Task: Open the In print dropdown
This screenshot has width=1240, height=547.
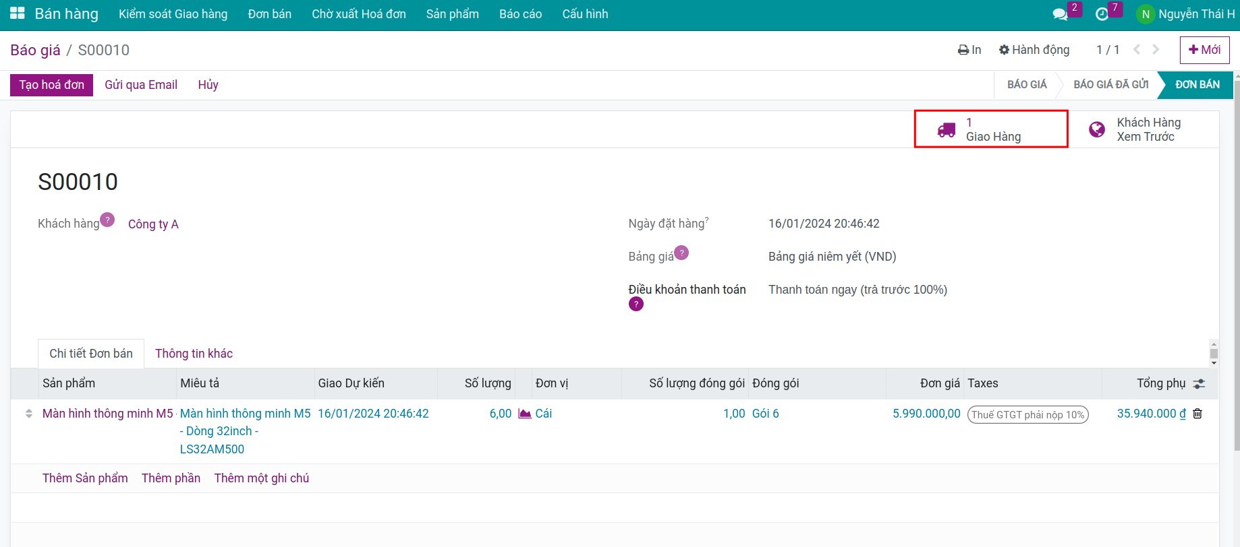Action: point(969,50)
